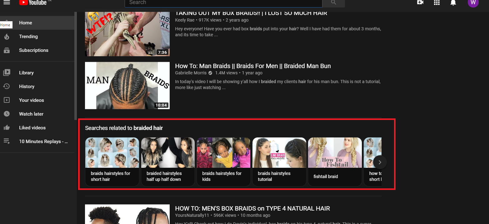Viewport: 489px width, 224px height.
Task: Open Keely Rae channel link
Action: 185,20
